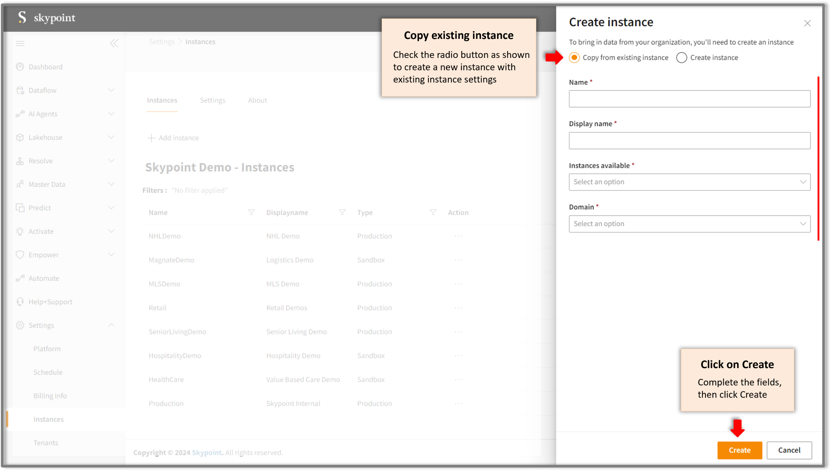Click the orange Create button
The height and width of the screenshot is (471, 831).
(739, 450)
